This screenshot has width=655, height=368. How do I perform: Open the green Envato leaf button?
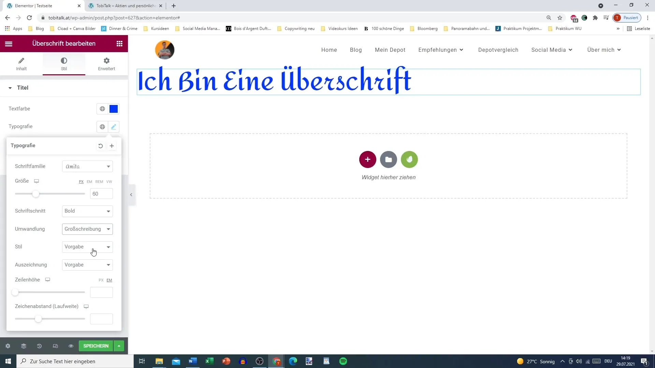point(409,159)
